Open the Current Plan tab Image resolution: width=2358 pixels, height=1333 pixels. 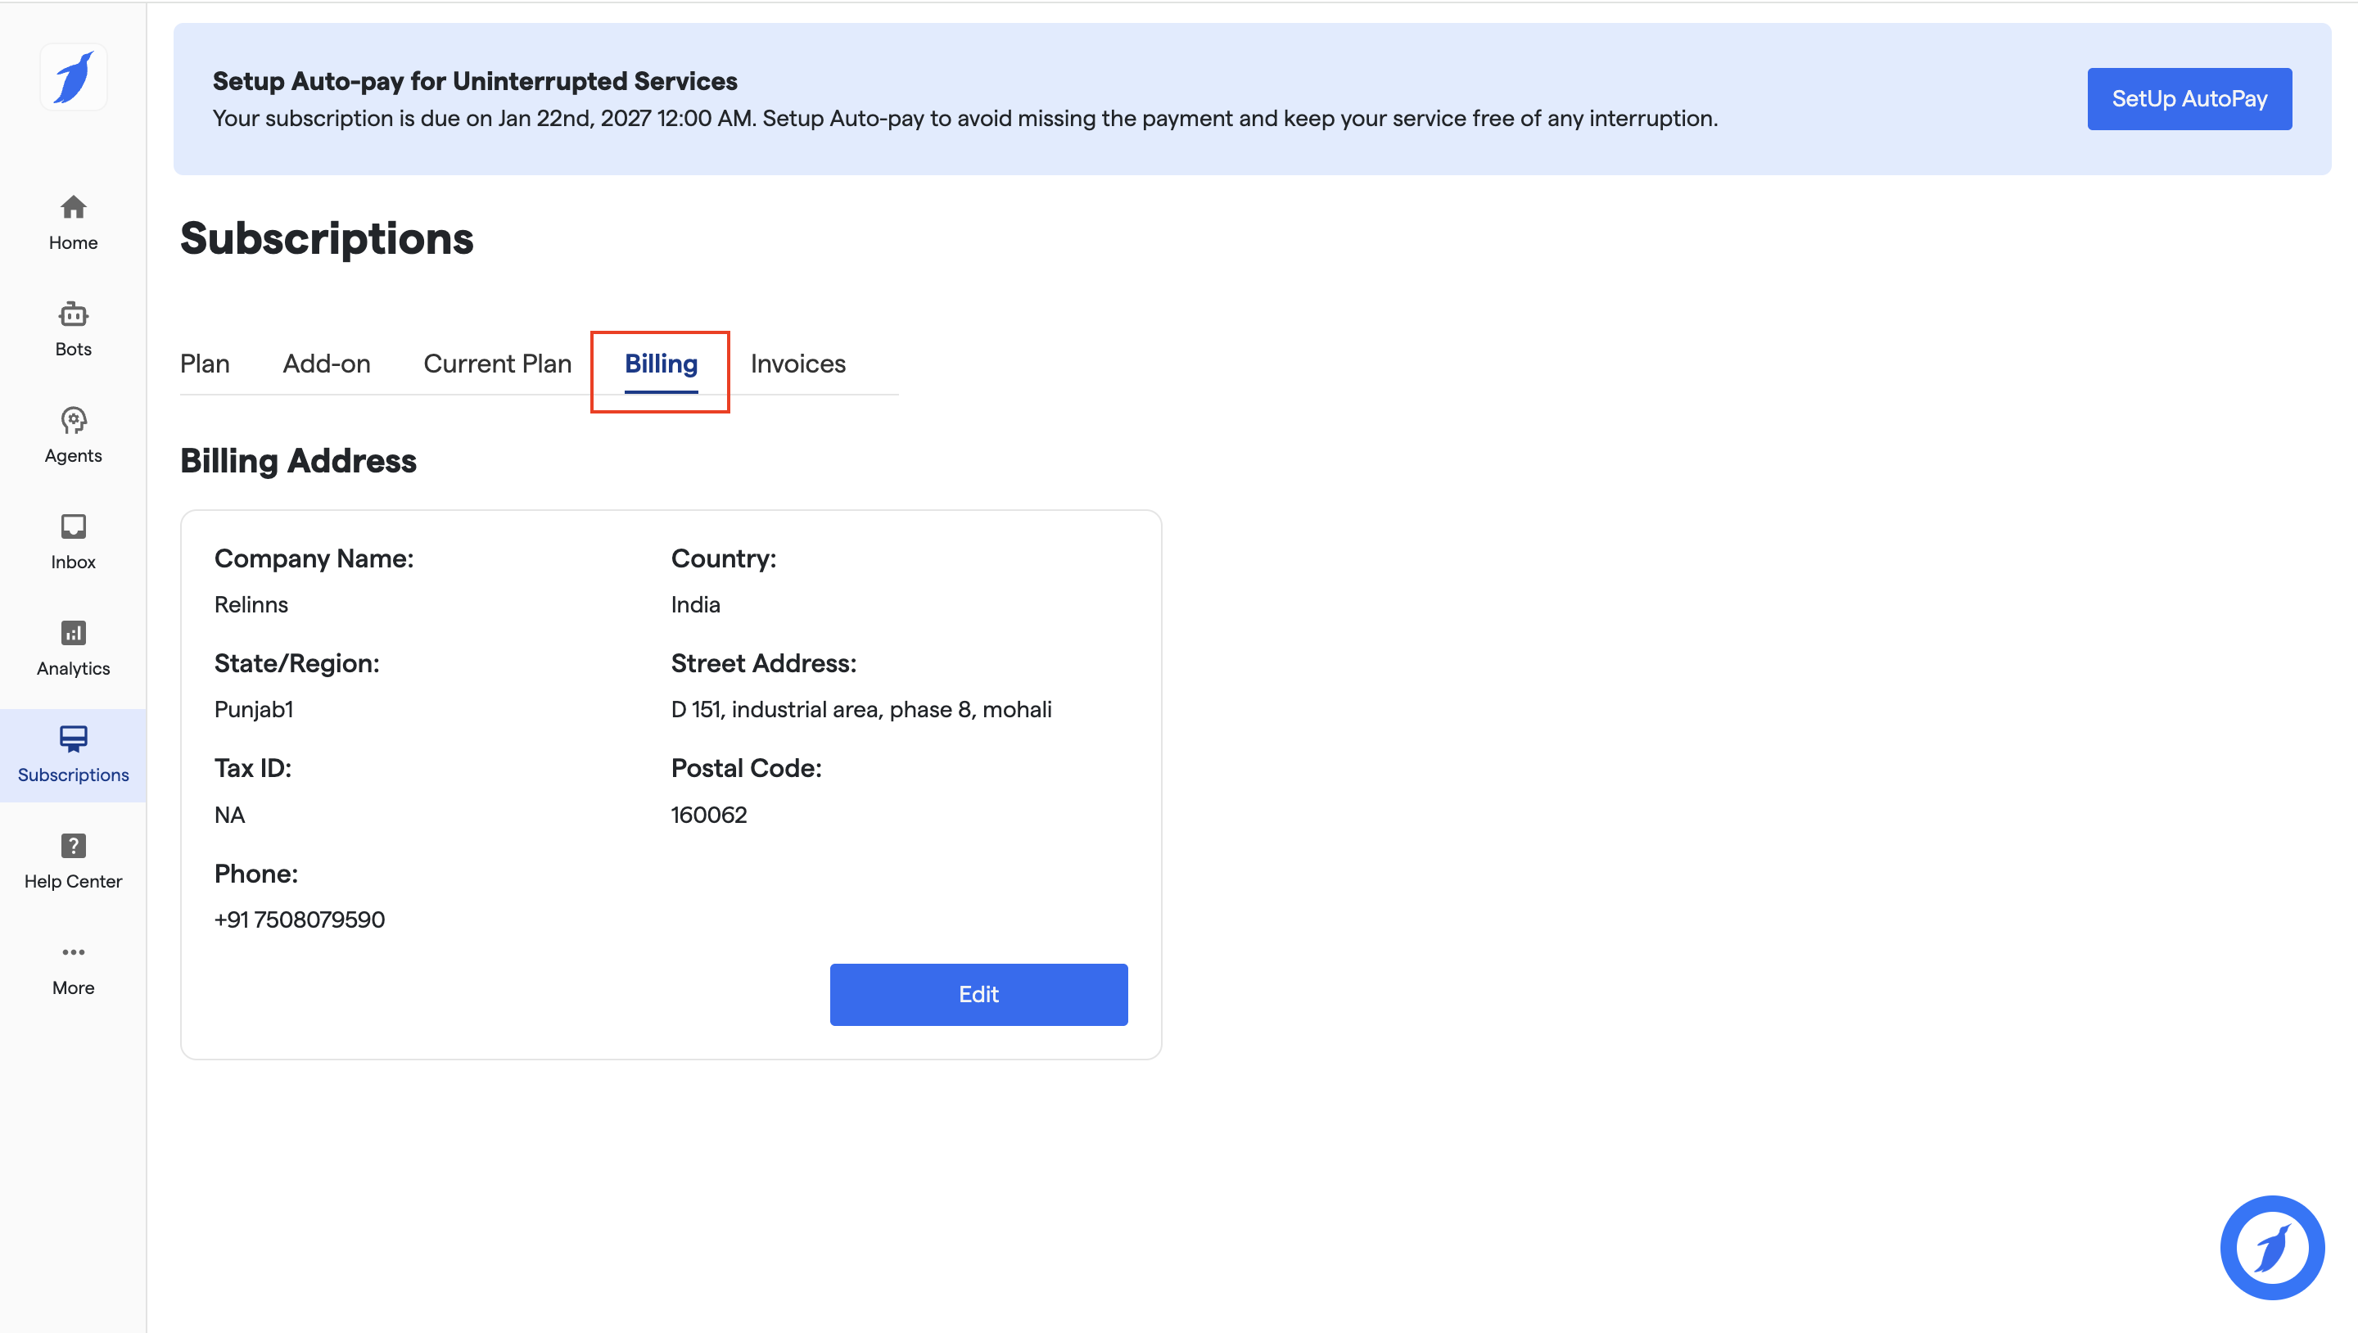[497, 364]
